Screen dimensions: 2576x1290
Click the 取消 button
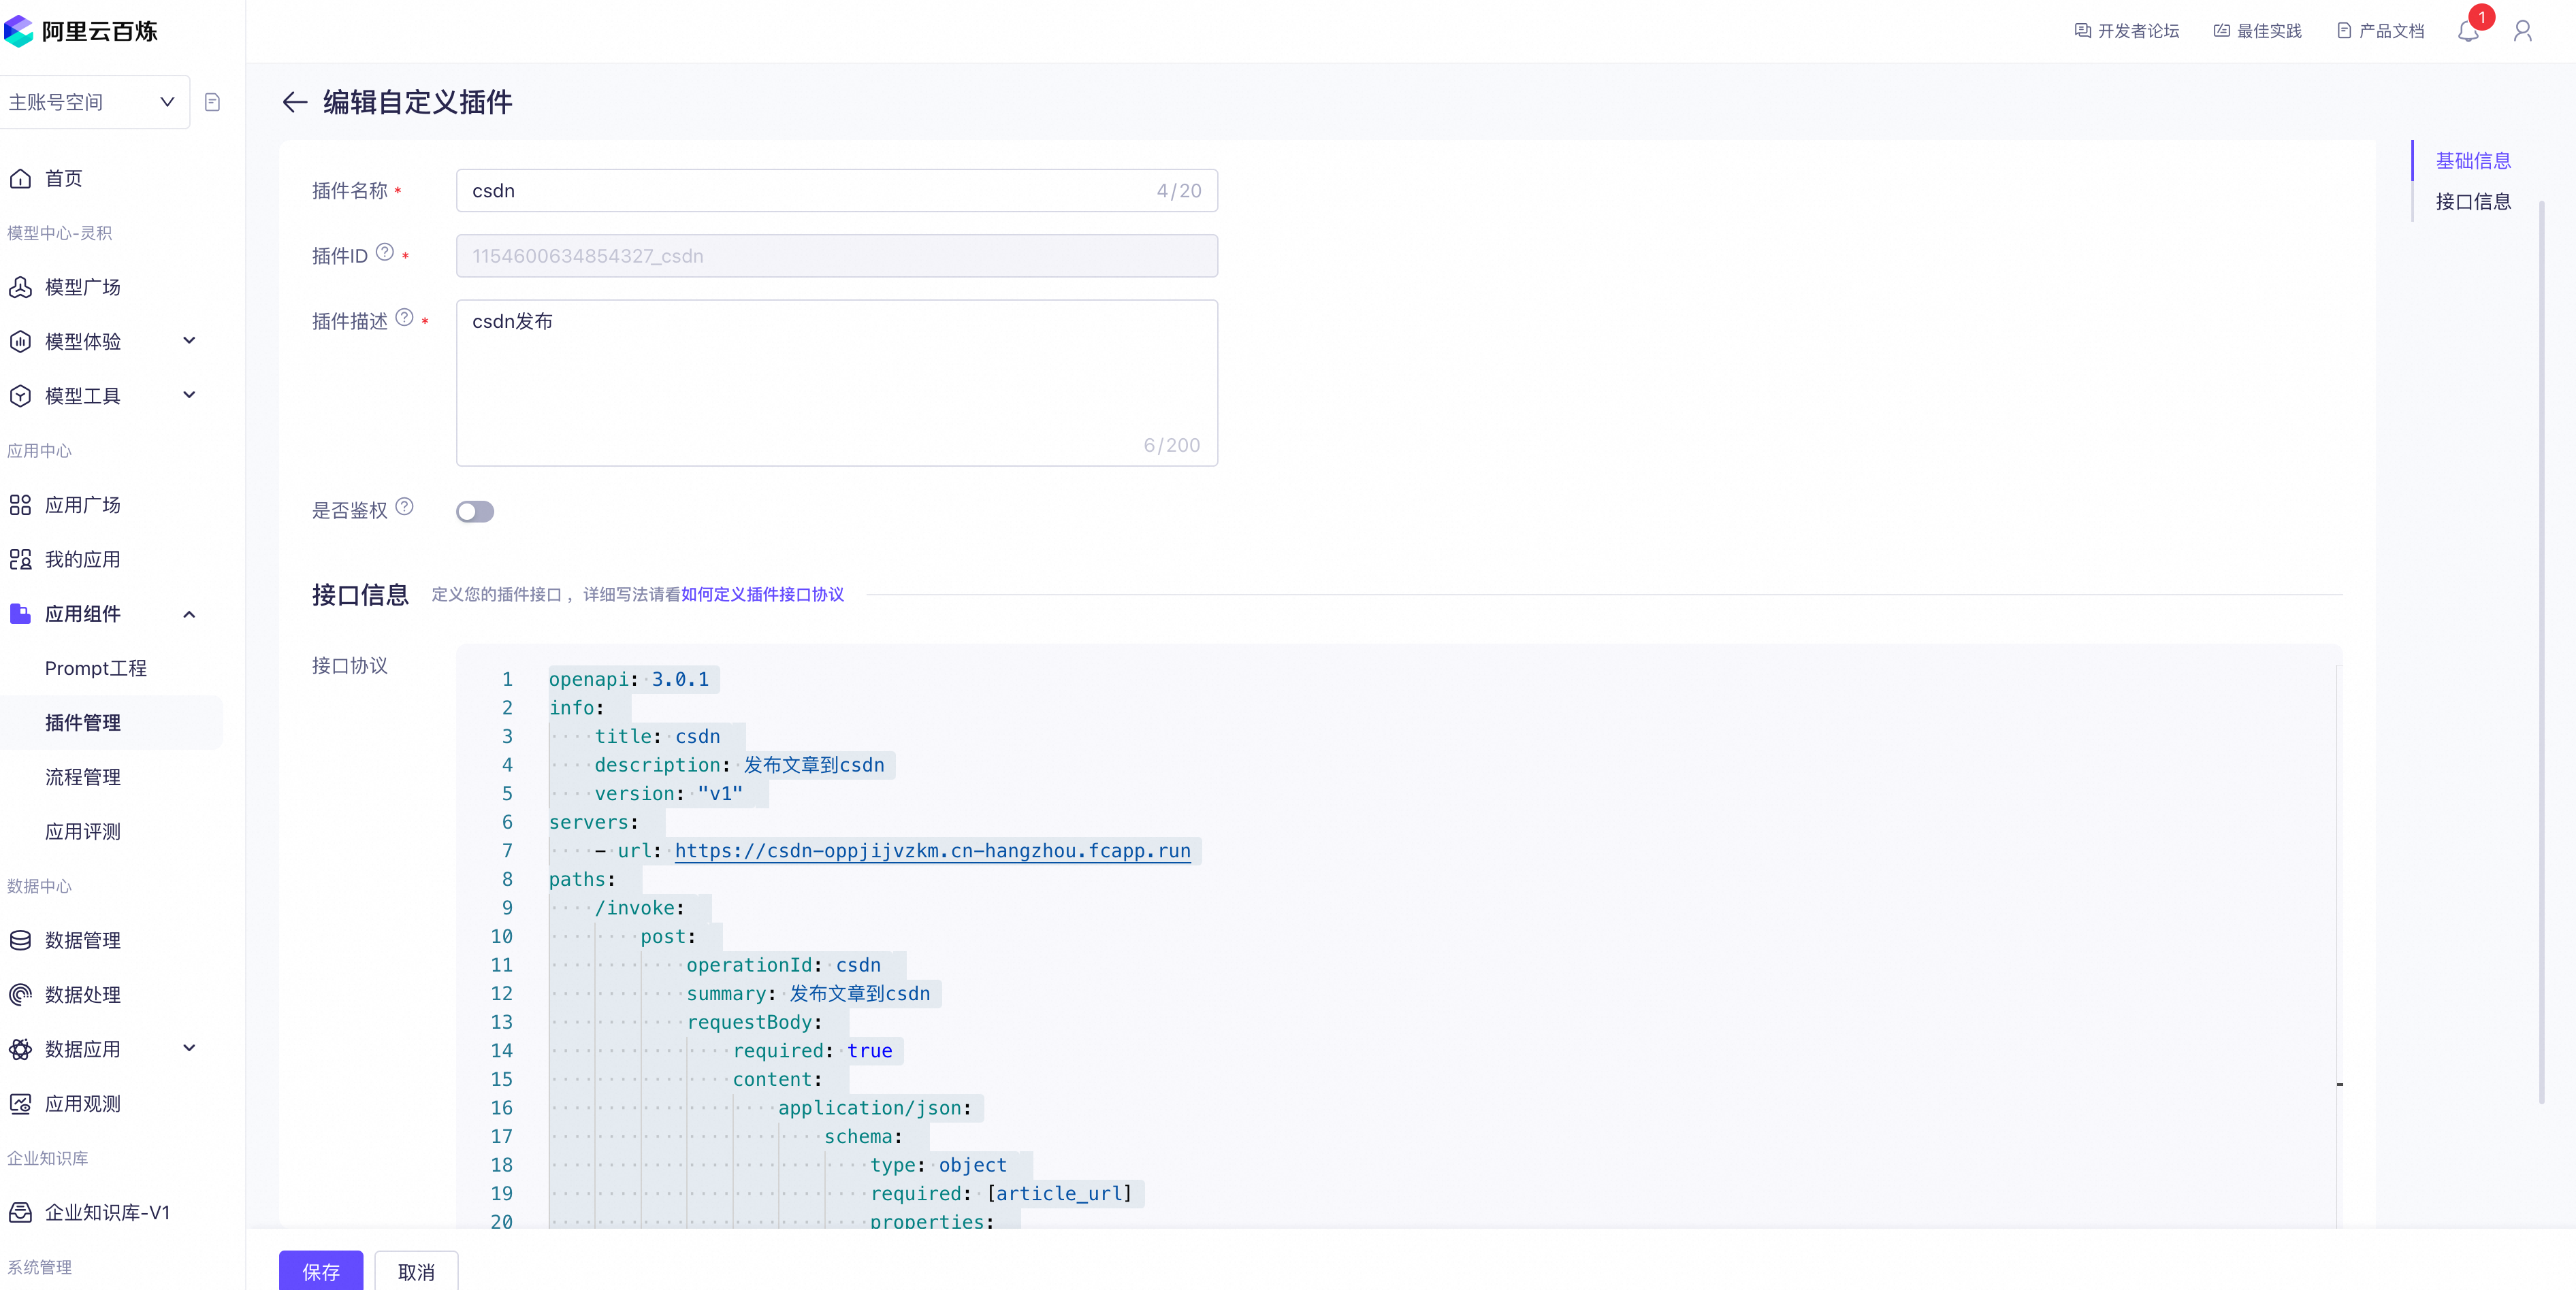(x=416, y=1271)
